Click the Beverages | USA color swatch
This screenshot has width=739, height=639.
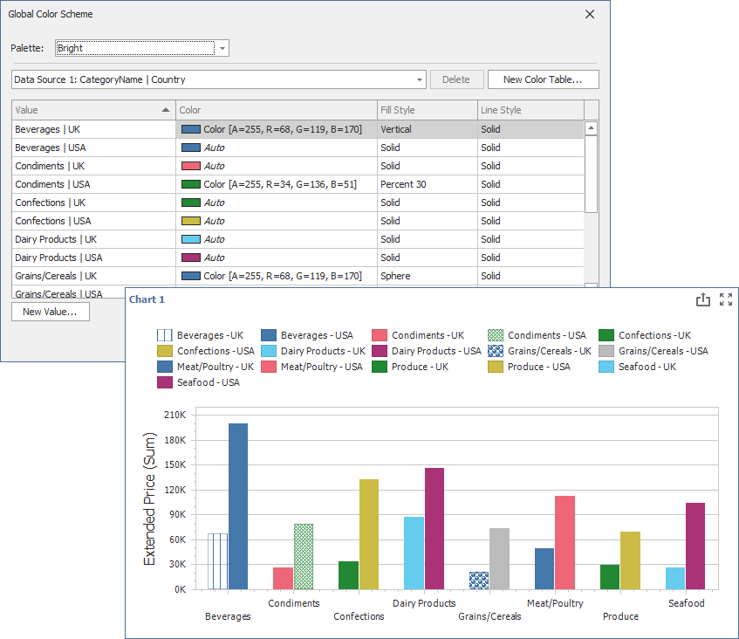pos(191,148)
